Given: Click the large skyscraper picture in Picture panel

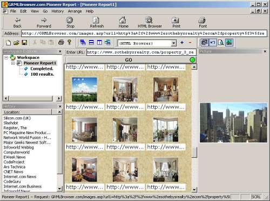Looking at the screenshot, I should click(x=233, y=123).
